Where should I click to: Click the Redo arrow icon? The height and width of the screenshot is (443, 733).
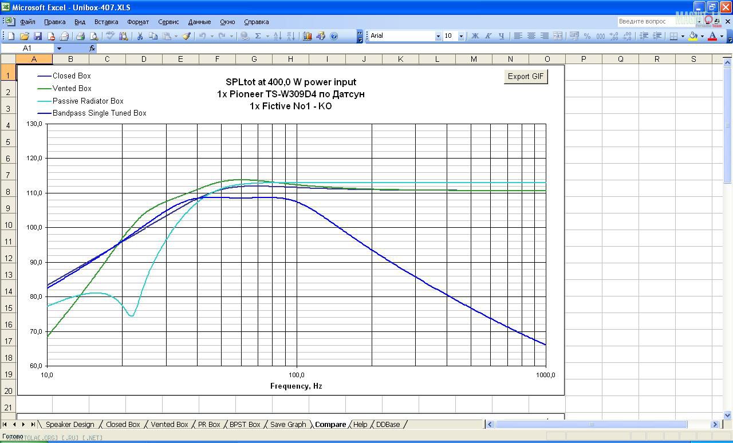click(222, 36)
